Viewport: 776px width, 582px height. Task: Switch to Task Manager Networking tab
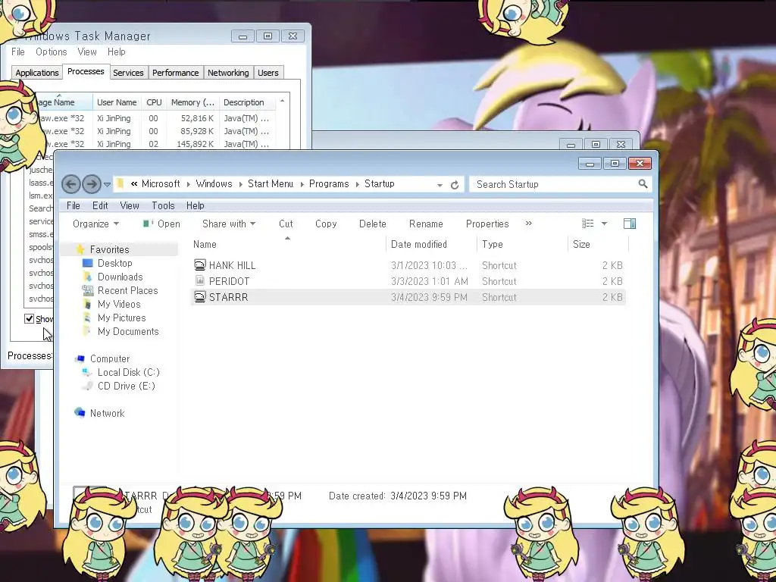(x=228, y=73)
